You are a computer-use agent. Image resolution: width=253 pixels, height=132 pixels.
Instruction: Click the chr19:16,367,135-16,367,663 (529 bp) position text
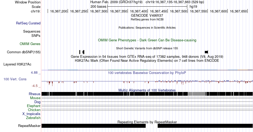[175, 2]
